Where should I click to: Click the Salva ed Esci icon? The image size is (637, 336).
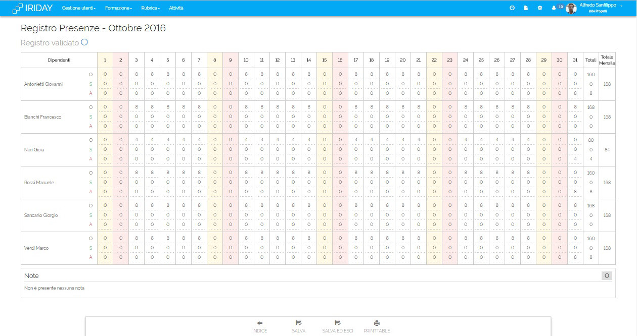tap(337, 323)
